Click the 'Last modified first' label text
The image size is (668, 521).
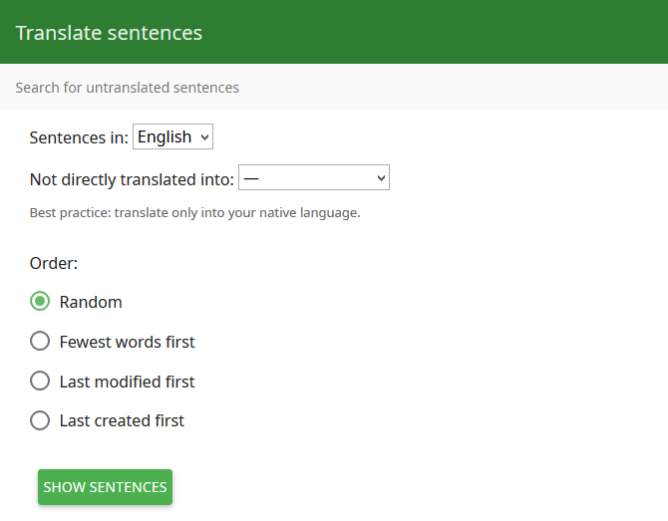coord(127,382)
